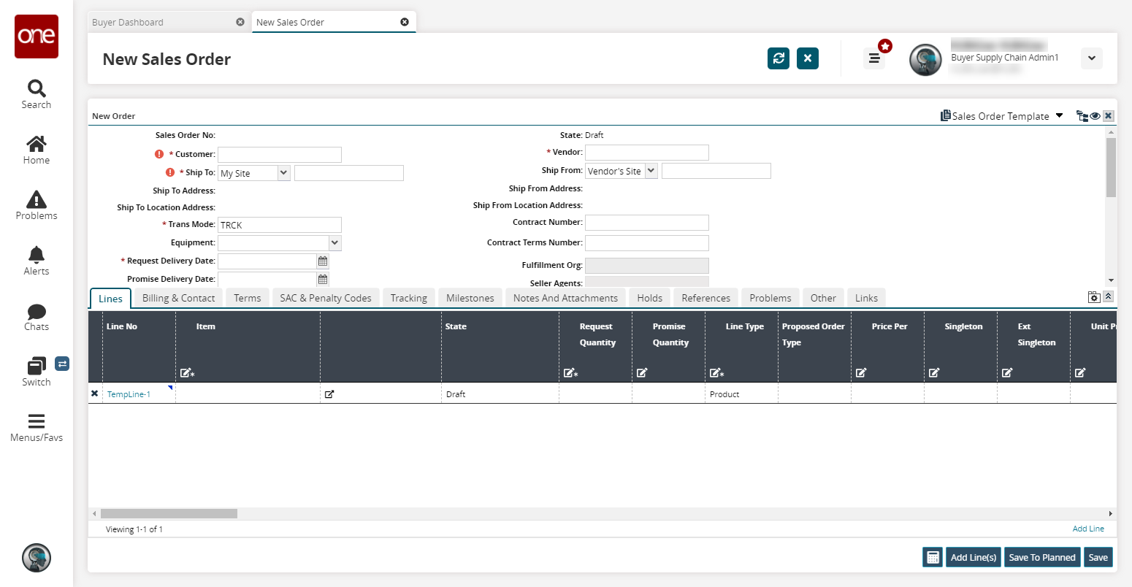Open the Problems panel in sidebar
The height and width of the screenshot is (587, 1132).
[x=37, y=205]
